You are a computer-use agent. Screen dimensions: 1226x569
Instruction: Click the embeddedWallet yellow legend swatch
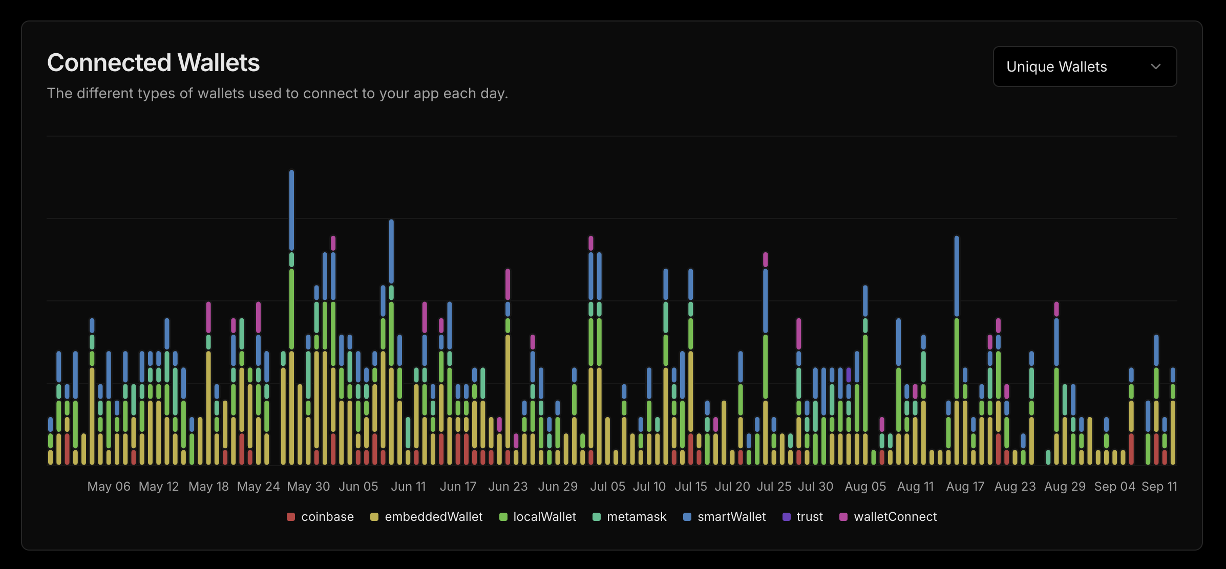pos(374,517)
